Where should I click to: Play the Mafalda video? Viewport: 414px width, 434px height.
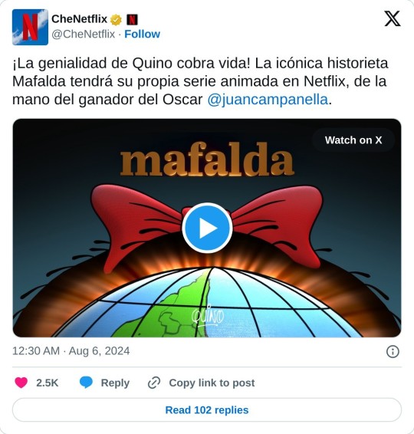(207, 228)
